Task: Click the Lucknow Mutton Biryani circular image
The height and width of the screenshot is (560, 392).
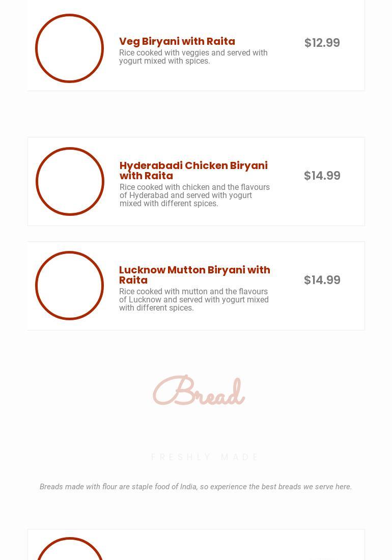Action: 69,286
